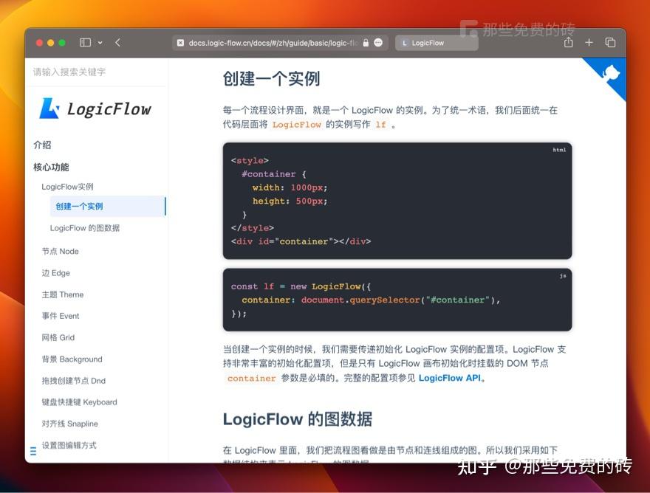
Task: Click the address bar URL field
Action: tap(280, 43)
